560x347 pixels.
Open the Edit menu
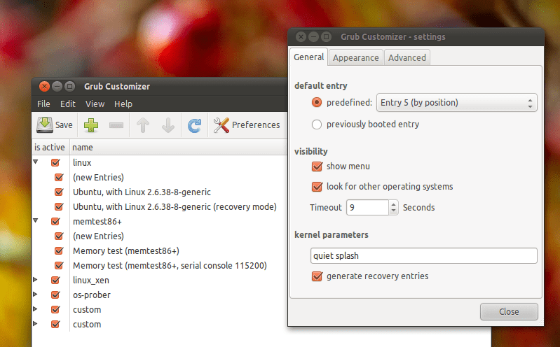(67, 104)
